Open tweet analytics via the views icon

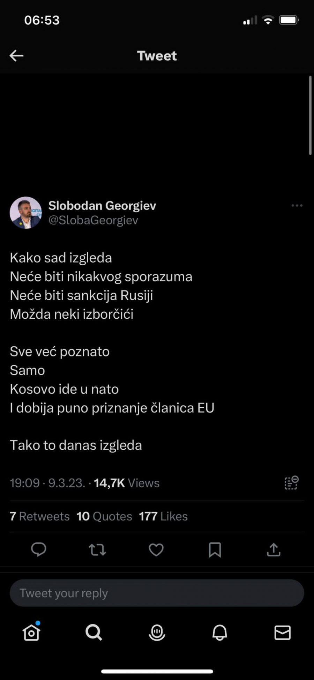tap(291, 483)
